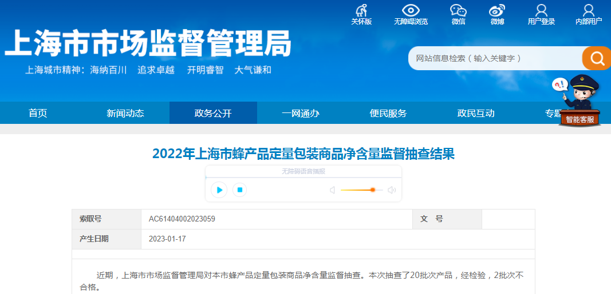Click the 无障碍浏览 eye icon
This screenshot has height=294, width=611.
411,10
